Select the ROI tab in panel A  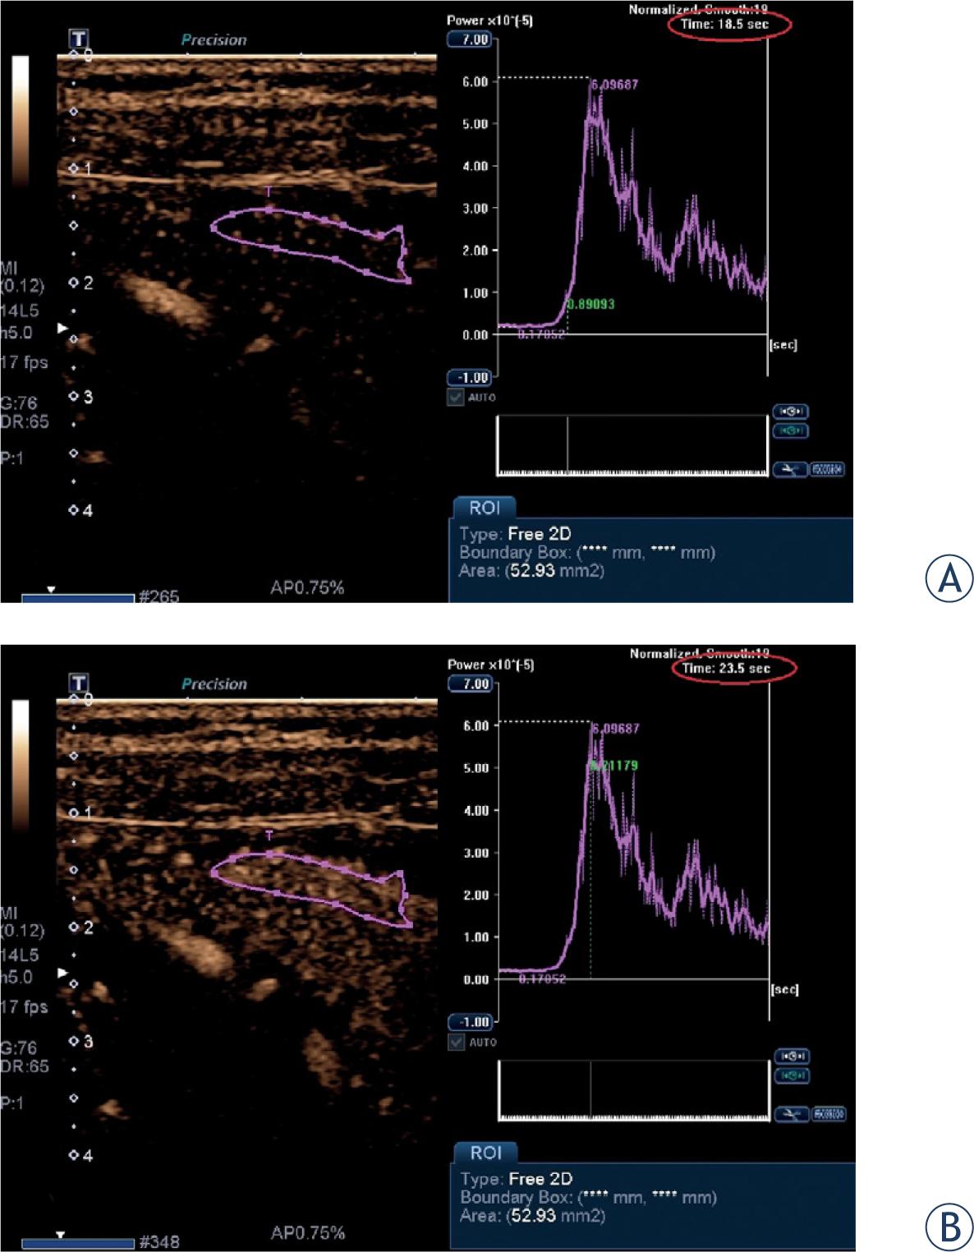coord(485,508)
